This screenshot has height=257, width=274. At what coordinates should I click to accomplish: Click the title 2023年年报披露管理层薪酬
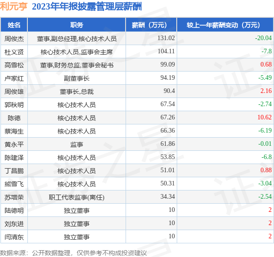tap(87, 7)
